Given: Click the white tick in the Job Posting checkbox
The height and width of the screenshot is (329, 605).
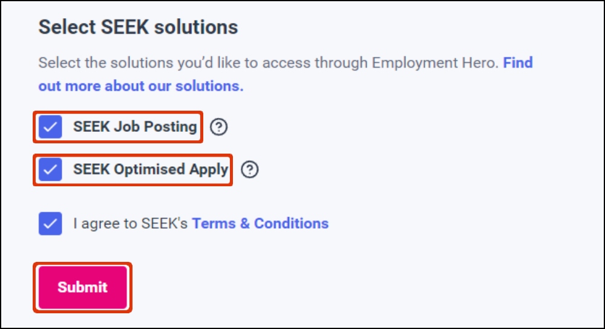Looking at the screenshot, I should (x=50, y=128).
